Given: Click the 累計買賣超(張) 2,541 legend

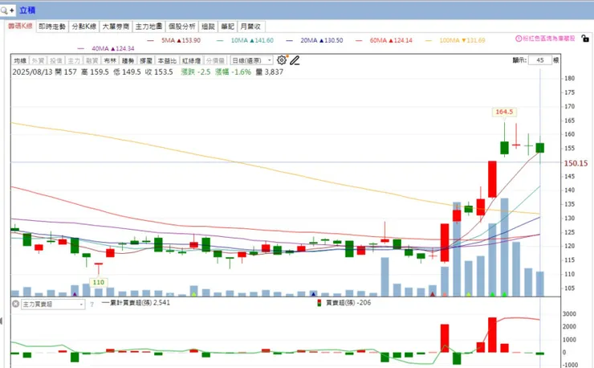Looking at the screenshot, I should pos(136,303).
